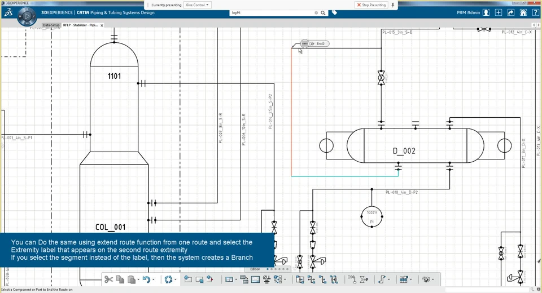Click the search magnifier icon
The image size is (542, 293).
tap(323, 13)
